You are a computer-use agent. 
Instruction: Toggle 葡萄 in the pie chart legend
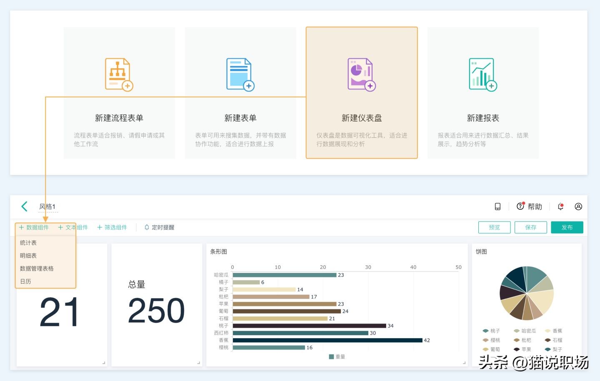491,349
